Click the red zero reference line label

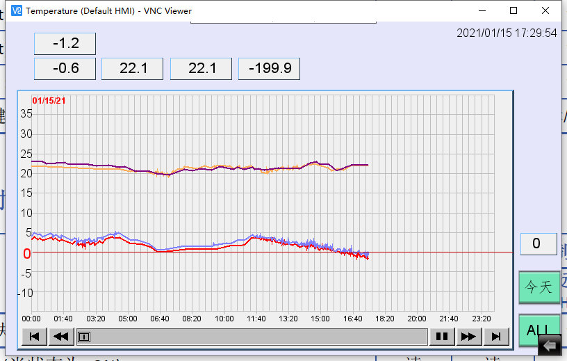(27, 253)
